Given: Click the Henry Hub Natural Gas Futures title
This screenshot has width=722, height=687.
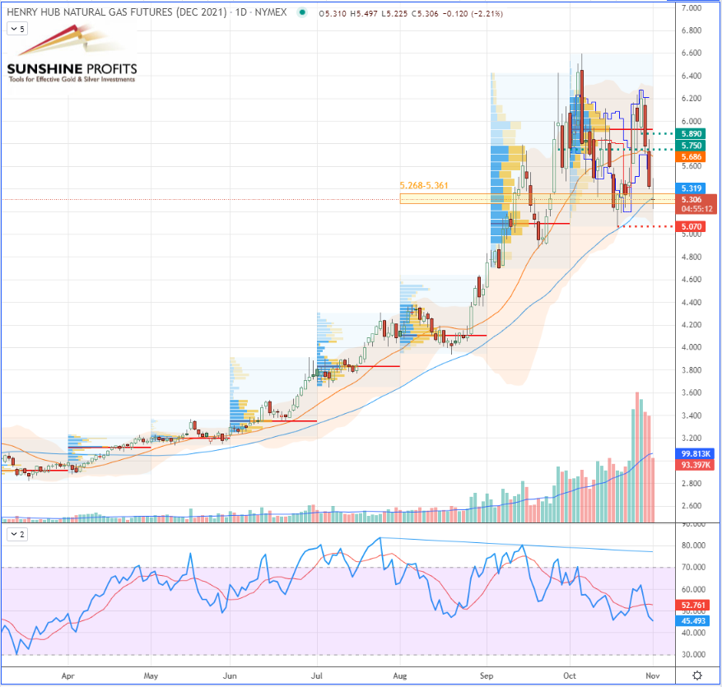Looking at the screenshot, I should (x=117, y=12).
